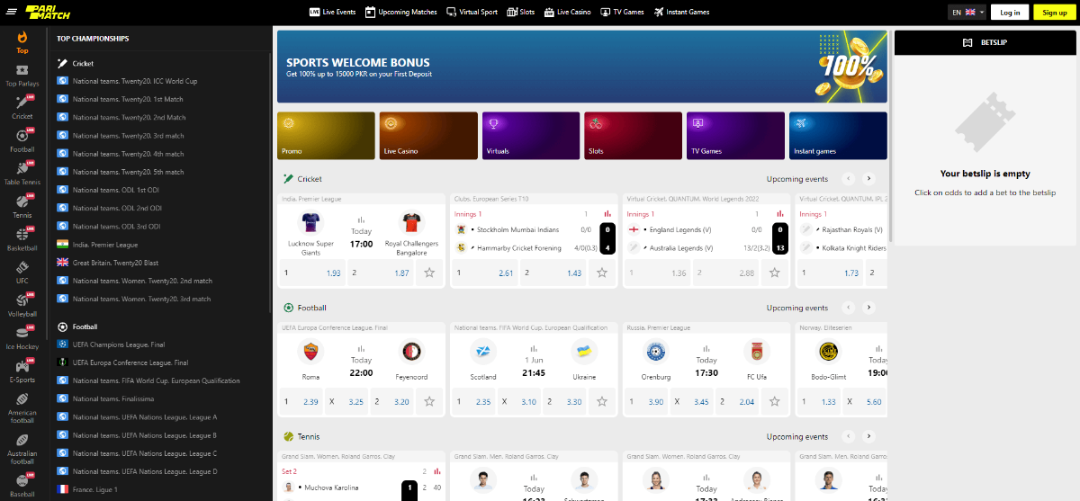1080x501 pixels.
Task: Click the Log in button
Action: pos(1010,13)
